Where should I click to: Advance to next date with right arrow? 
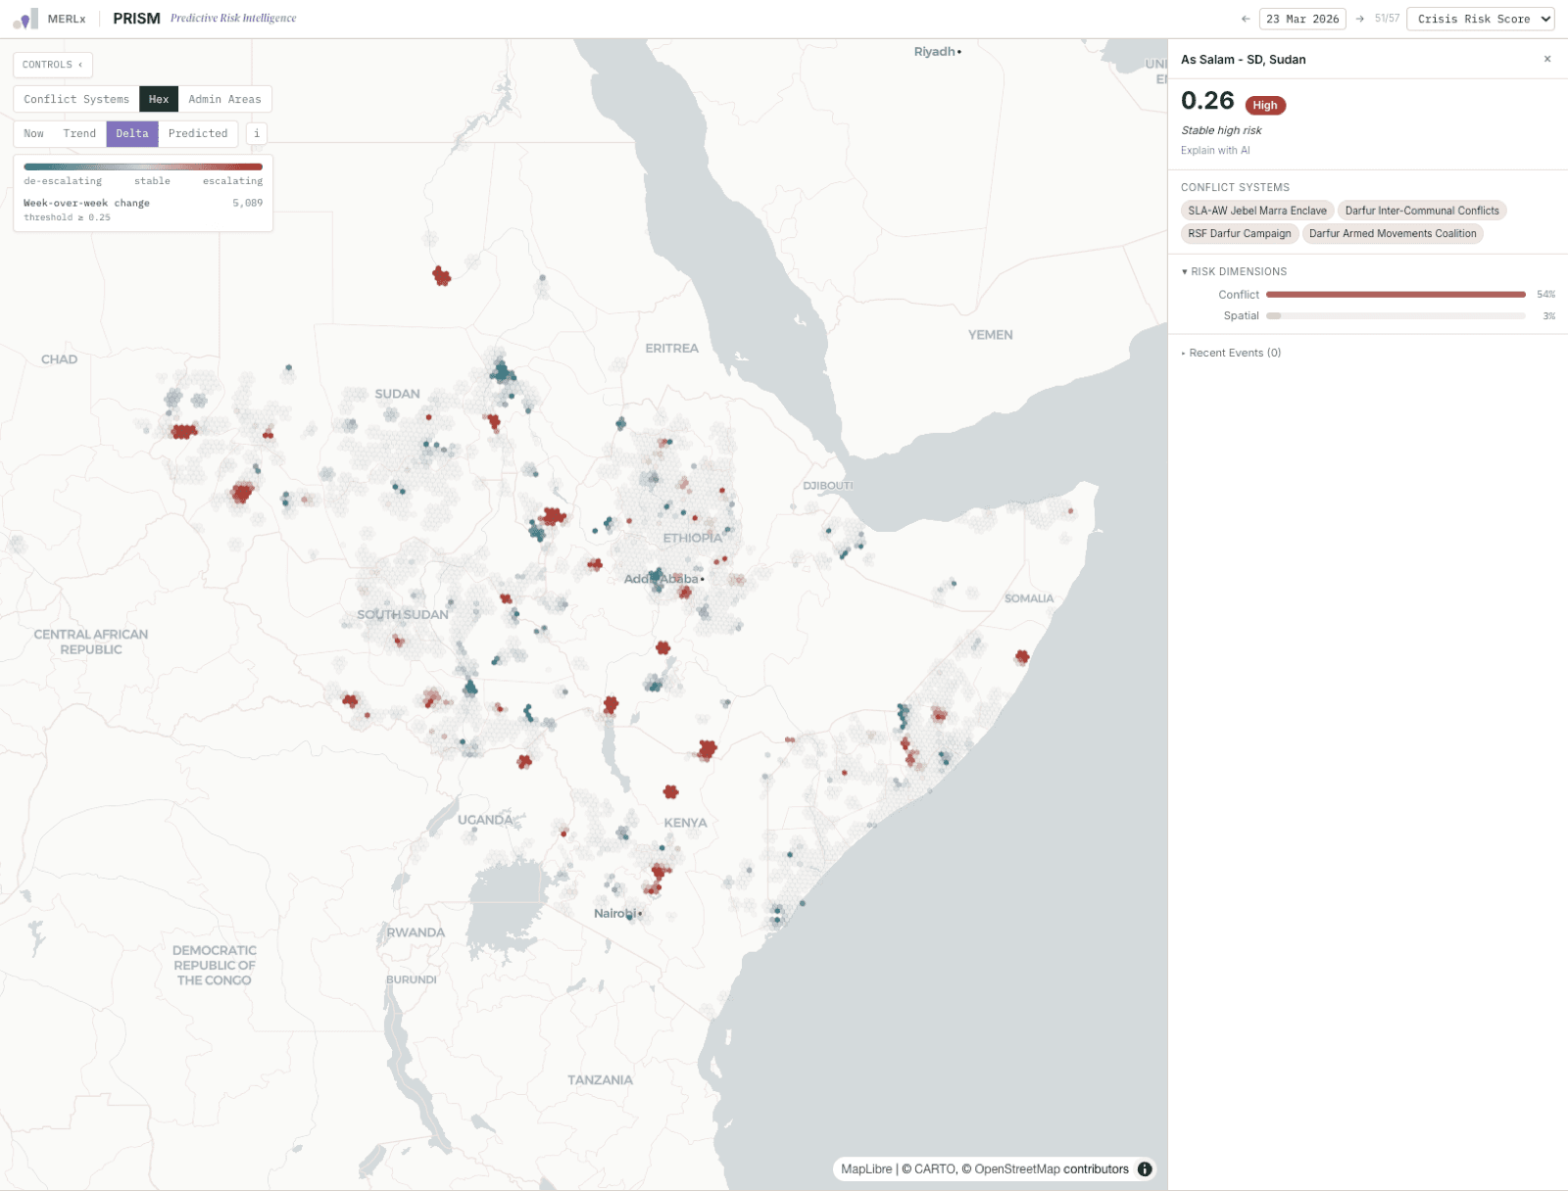coord(1360,19)
